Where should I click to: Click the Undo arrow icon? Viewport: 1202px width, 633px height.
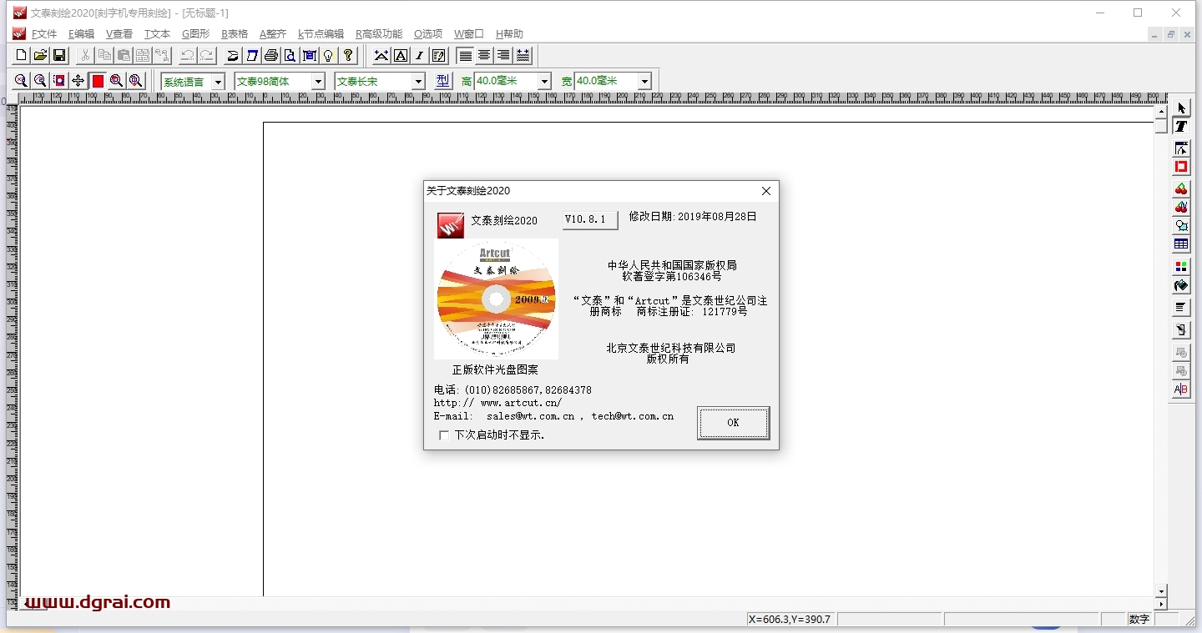coord(188,55)
